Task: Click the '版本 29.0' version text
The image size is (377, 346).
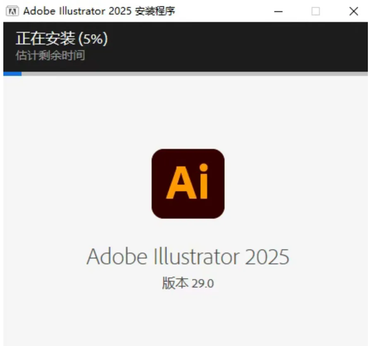Action: [x=188, y=283]
